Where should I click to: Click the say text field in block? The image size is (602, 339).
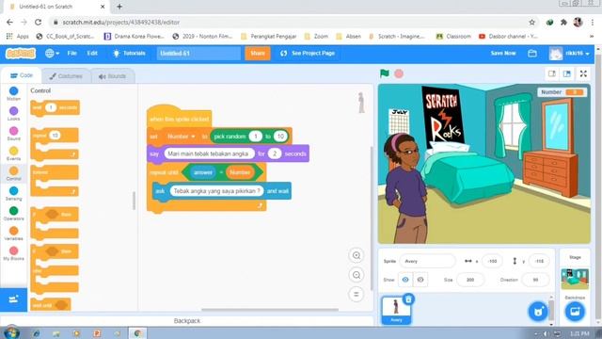point(209,153)
